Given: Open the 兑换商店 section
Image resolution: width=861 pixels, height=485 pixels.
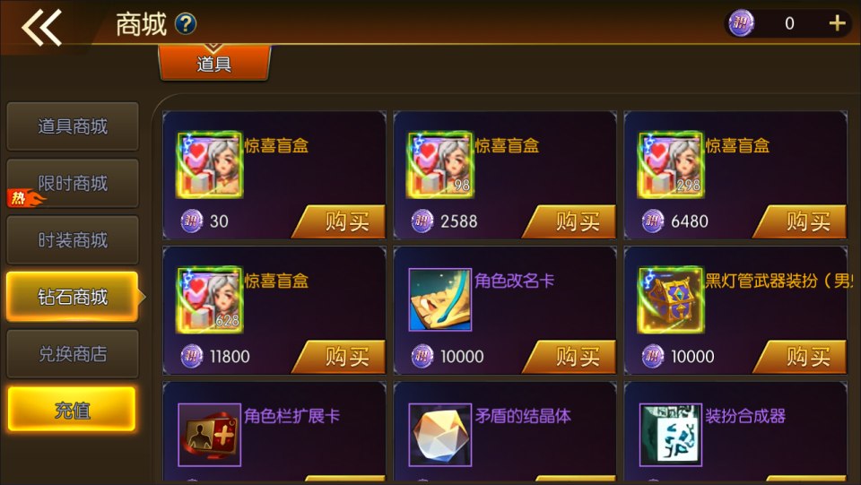Looking at the screenshot, I should [73, 354].
